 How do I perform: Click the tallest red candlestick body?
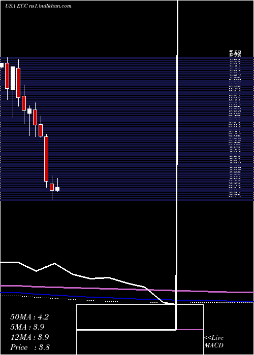coord(46,159)
